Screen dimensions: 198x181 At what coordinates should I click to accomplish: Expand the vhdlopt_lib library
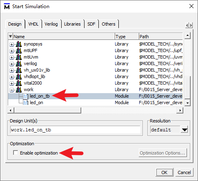click(x=11, y=77)
